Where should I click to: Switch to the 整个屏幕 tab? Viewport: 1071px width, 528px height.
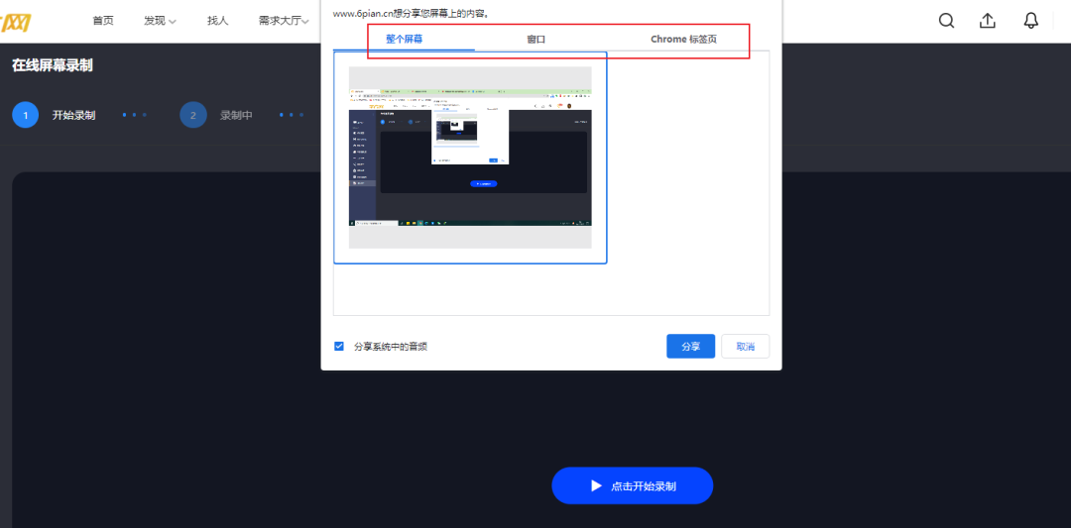(x=404, y=39)
